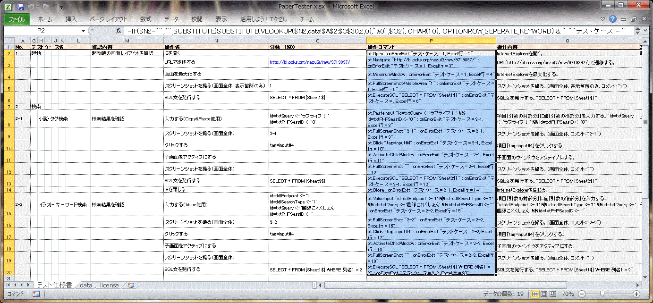
Task: Open the 表示 ribbon tab
Action: click(221, 19)
